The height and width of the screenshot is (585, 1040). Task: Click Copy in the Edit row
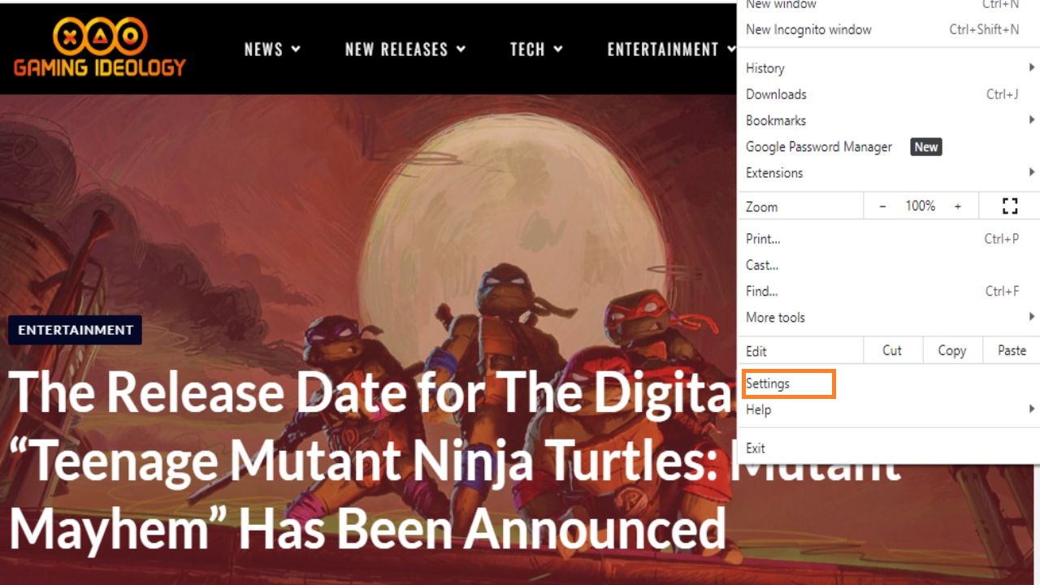click(x=952, y=350)
